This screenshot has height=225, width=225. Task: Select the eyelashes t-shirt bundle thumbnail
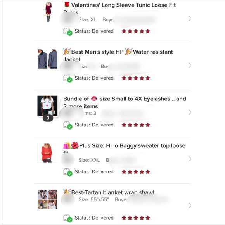pyautogui.click(x=47, y=106)
